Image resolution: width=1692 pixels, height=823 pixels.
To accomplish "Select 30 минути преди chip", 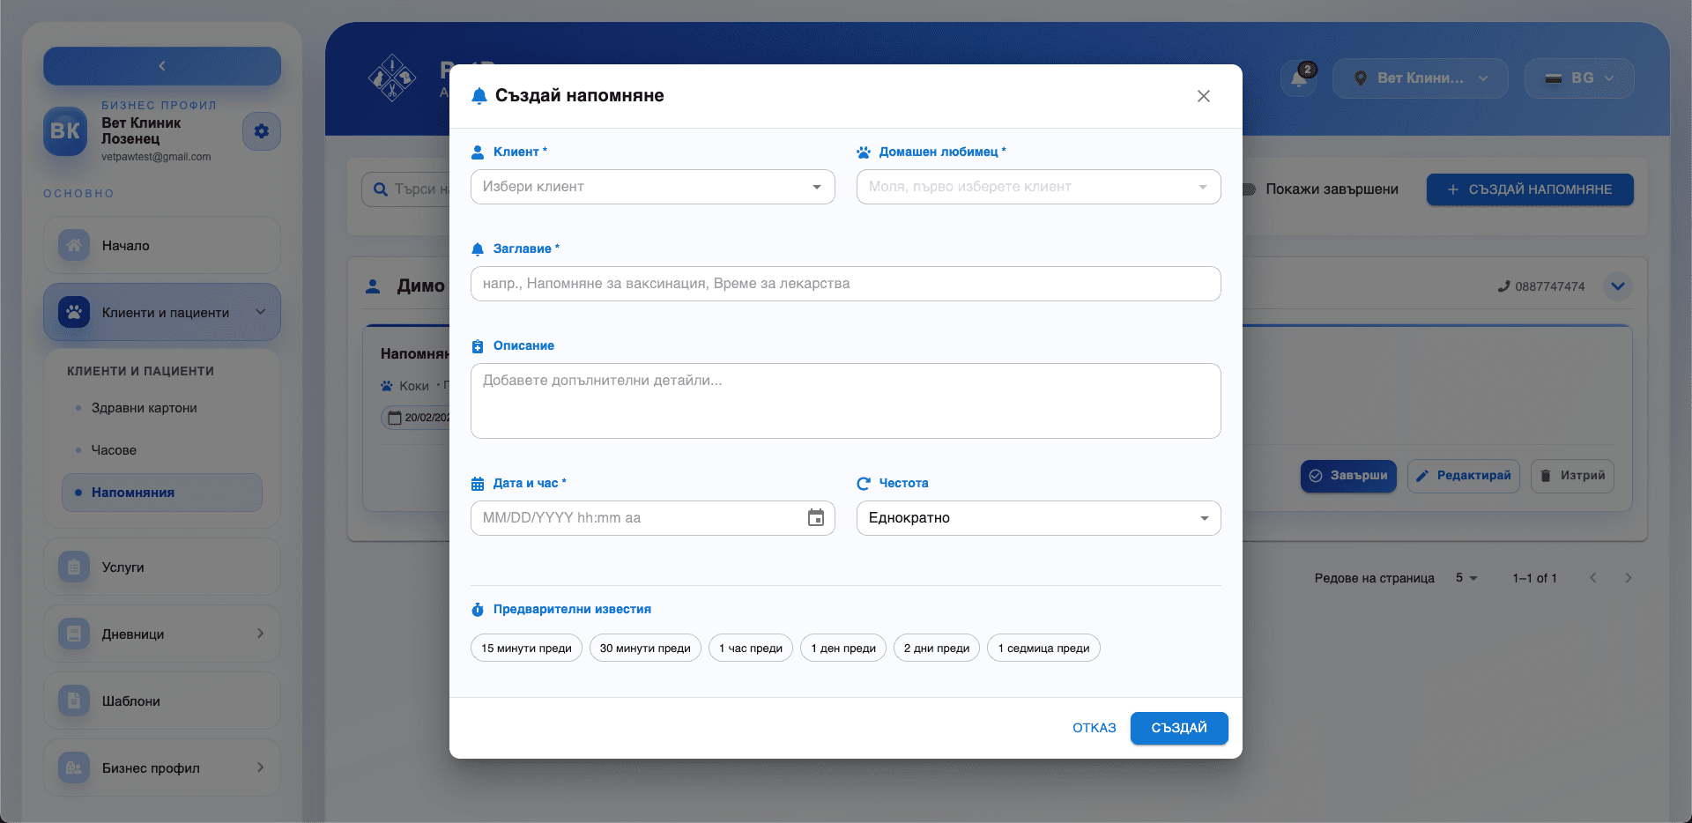I will pos(645,648).
